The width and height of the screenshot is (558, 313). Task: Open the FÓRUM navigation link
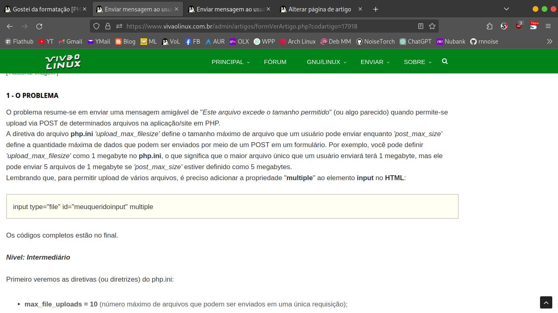(x=275, y=62)
